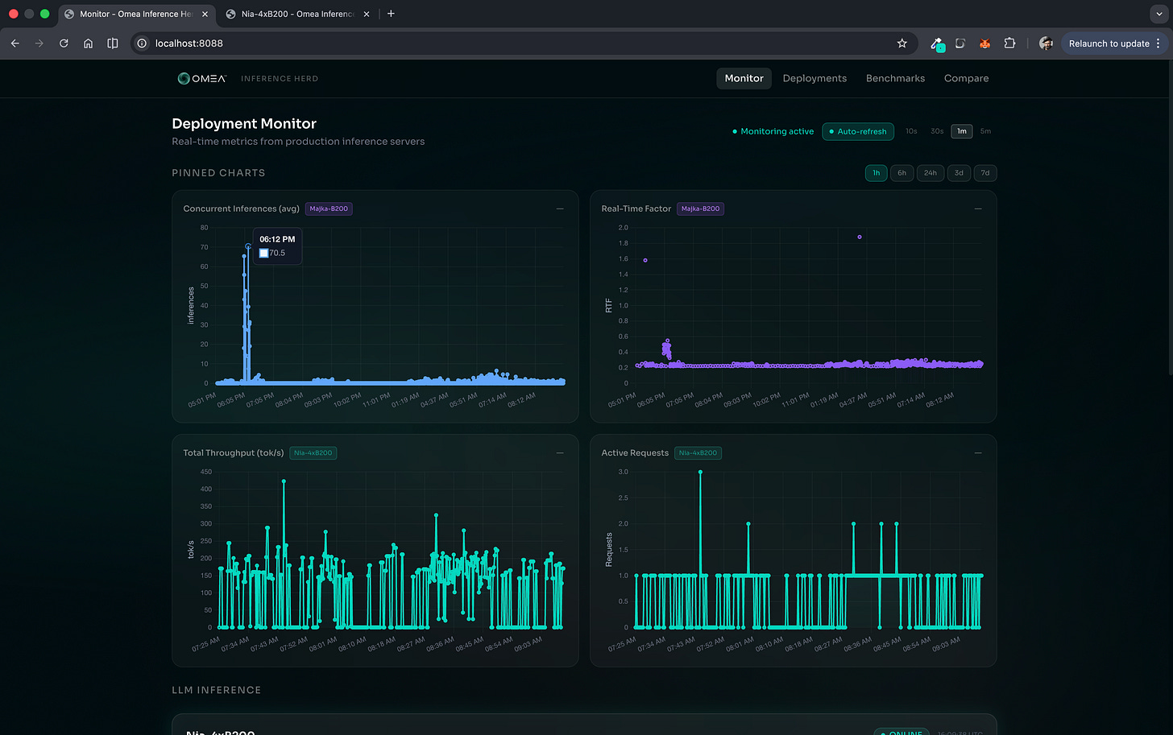Screen dimensions: 1173x735
Task: Click the browser home icon
Action: click(89, 43)
